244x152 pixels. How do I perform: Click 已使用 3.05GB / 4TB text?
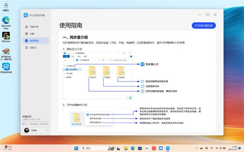(x=31, y=119)
